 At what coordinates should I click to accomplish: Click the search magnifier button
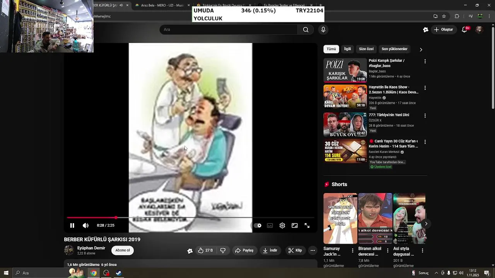click(306, 30)
